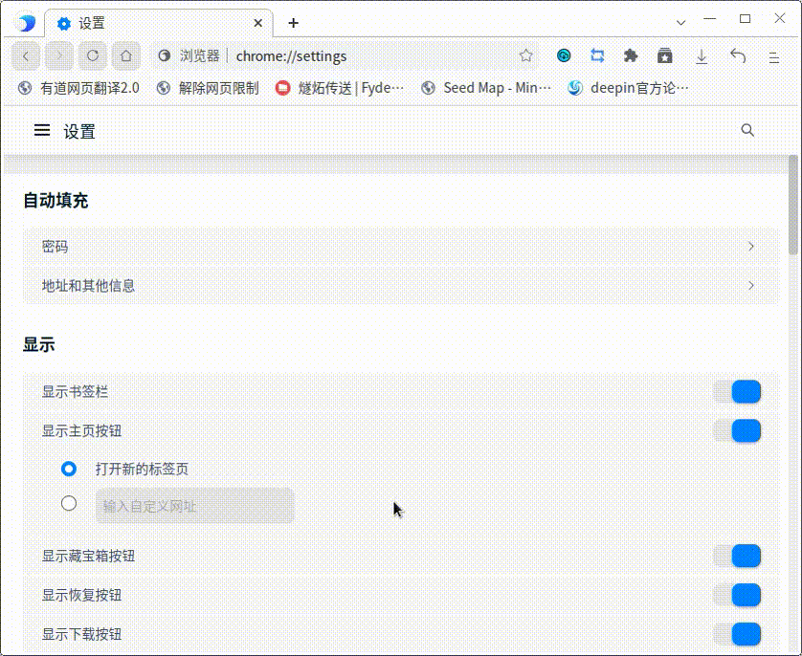Click the blue sync arrows icon

click(x=597, y=55)
